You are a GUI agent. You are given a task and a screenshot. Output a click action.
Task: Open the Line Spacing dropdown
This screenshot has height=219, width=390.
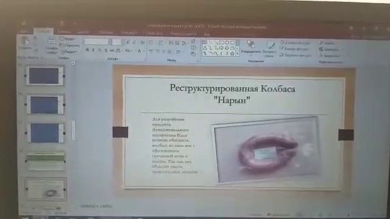coord(184,43)
